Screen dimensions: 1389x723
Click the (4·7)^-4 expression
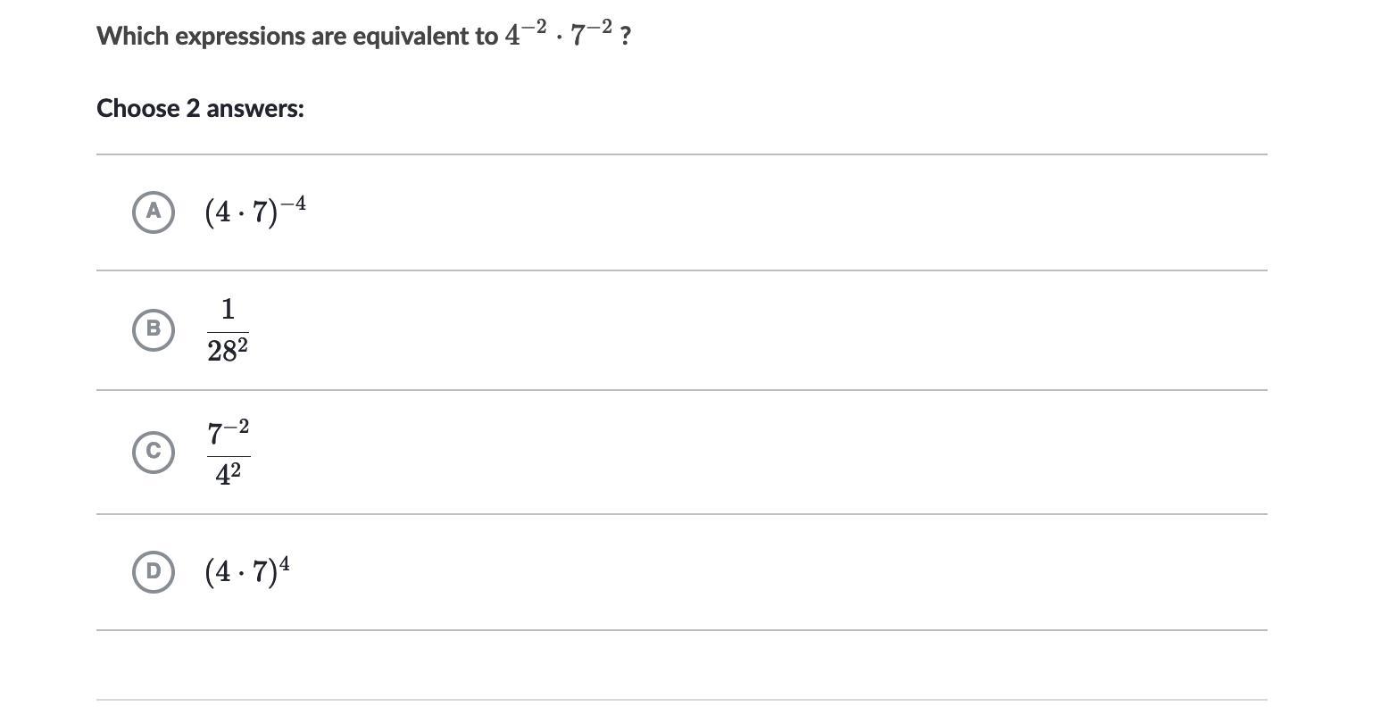(x=254, y=212)
